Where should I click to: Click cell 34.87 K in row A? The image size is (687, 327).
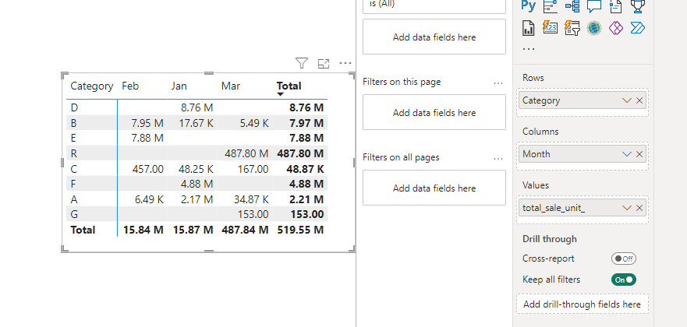click(x=250, y=199)
